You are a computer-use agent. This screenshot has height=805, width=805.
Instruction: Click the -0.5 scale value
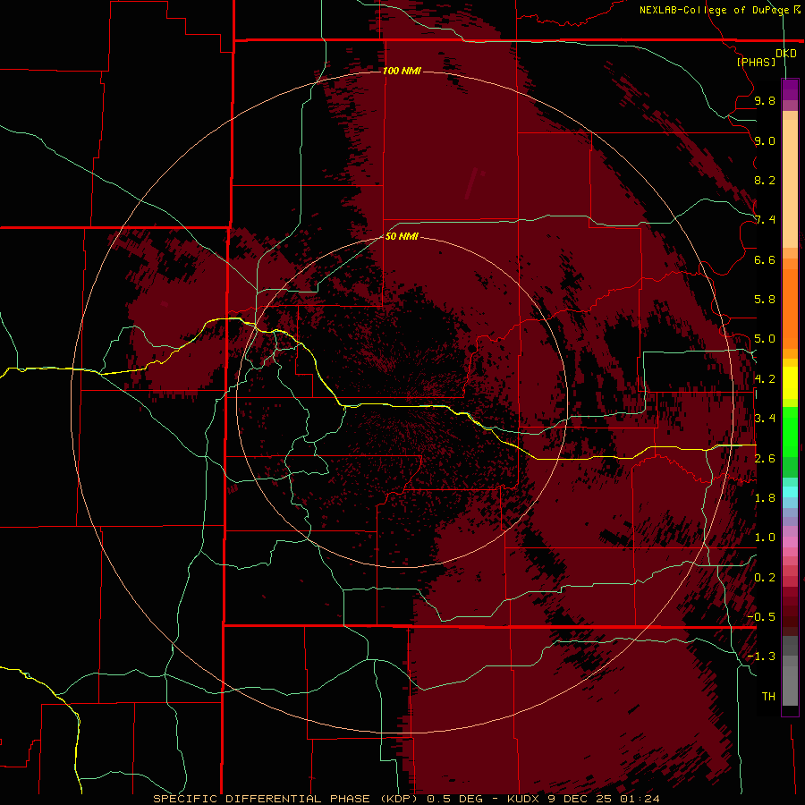pos(761,617)
